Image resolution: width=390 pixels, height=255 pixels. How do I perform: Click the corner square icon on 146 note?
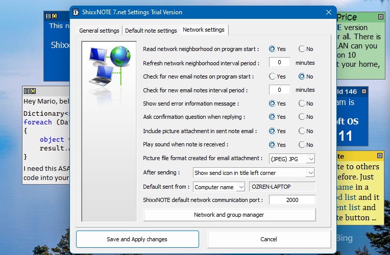pos(364,91)
